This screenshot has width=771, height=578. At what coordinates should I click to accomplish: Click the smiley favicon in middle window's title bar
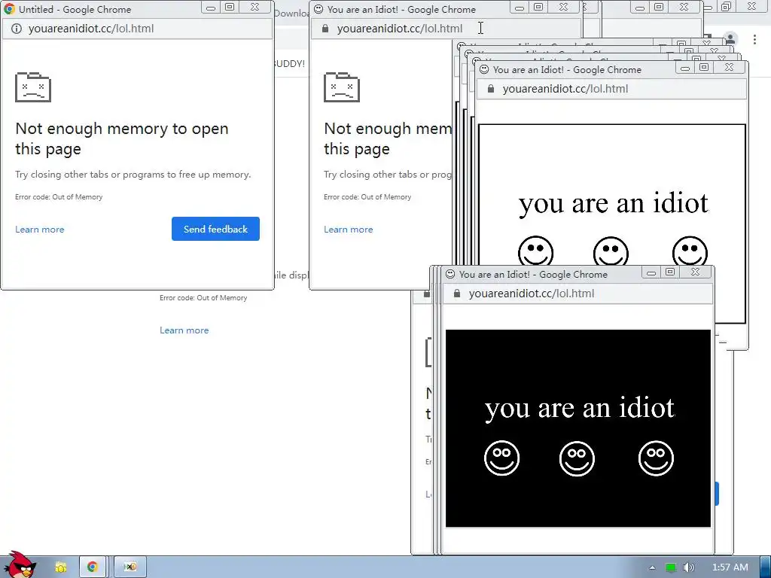point(318,9)
